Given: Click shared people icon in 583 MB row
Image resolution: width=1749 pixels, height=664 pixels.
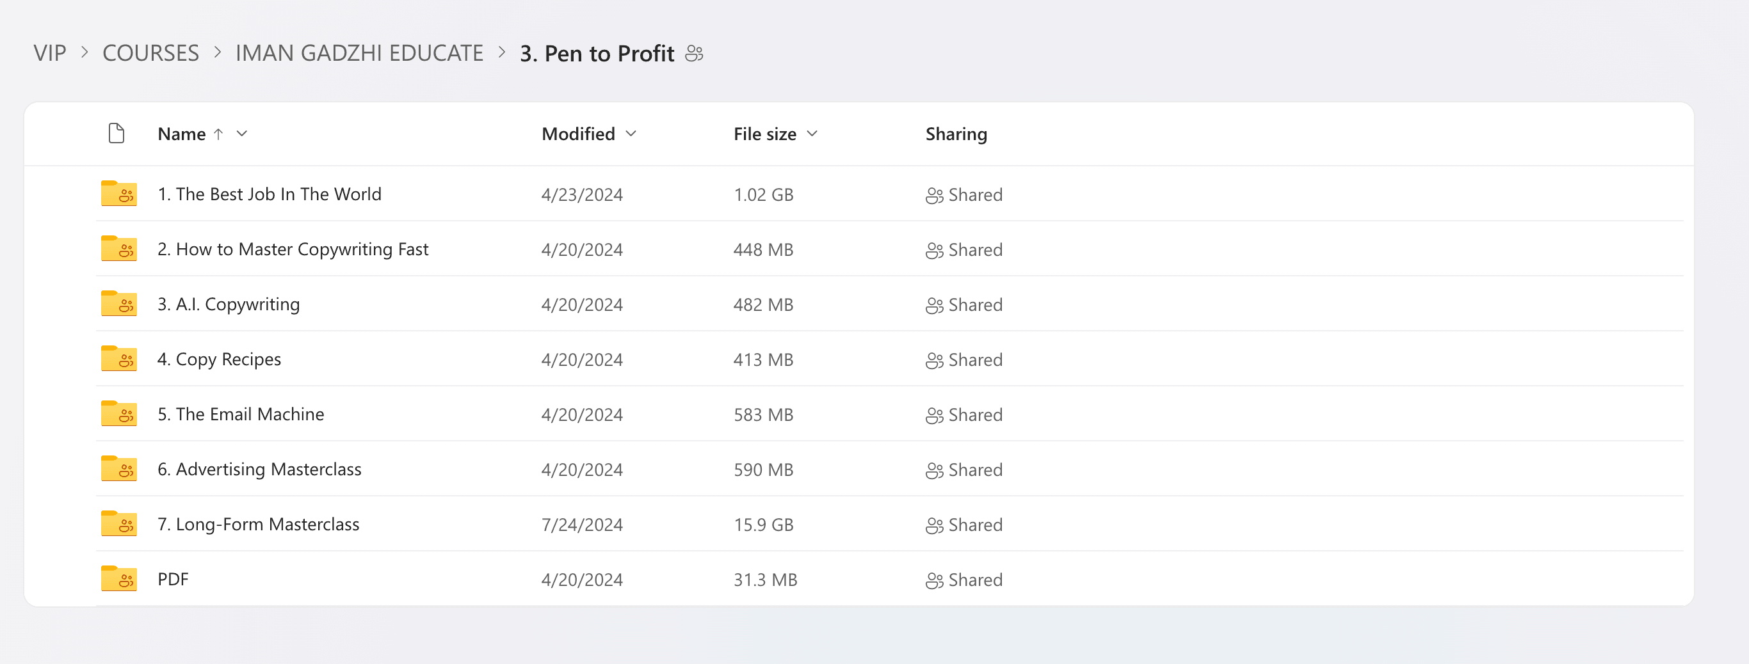Looking at the screenshot, I should point(934,415).
